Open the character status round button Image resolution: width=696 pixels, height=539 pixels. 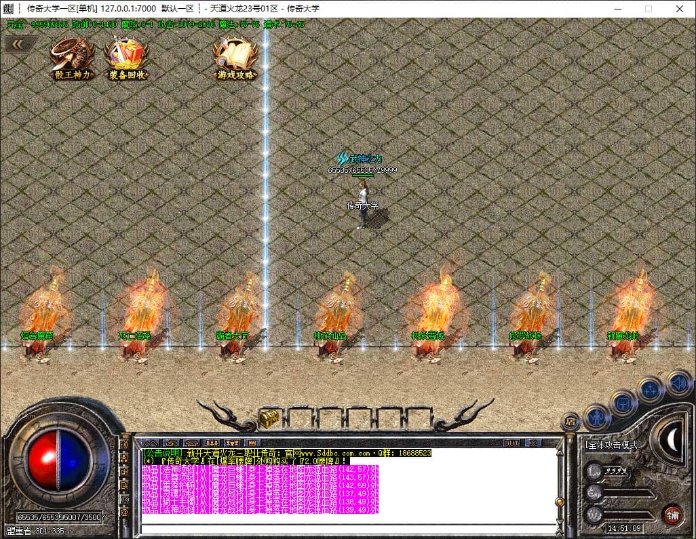596,418
